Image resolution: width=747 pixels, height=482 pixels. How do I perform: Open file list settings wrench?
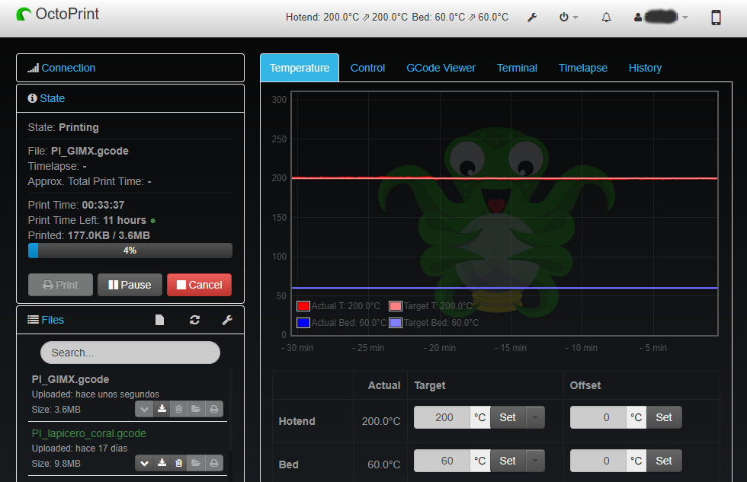pos(227,320)
